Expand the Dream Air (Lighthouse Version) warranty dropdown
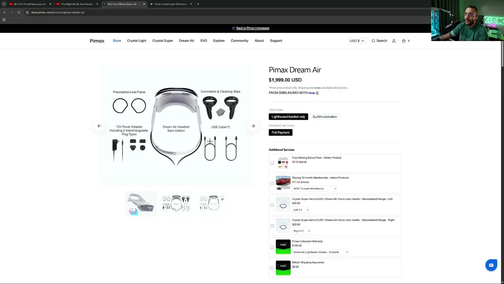This screenshot has height=284, width=504. [321, 252]
